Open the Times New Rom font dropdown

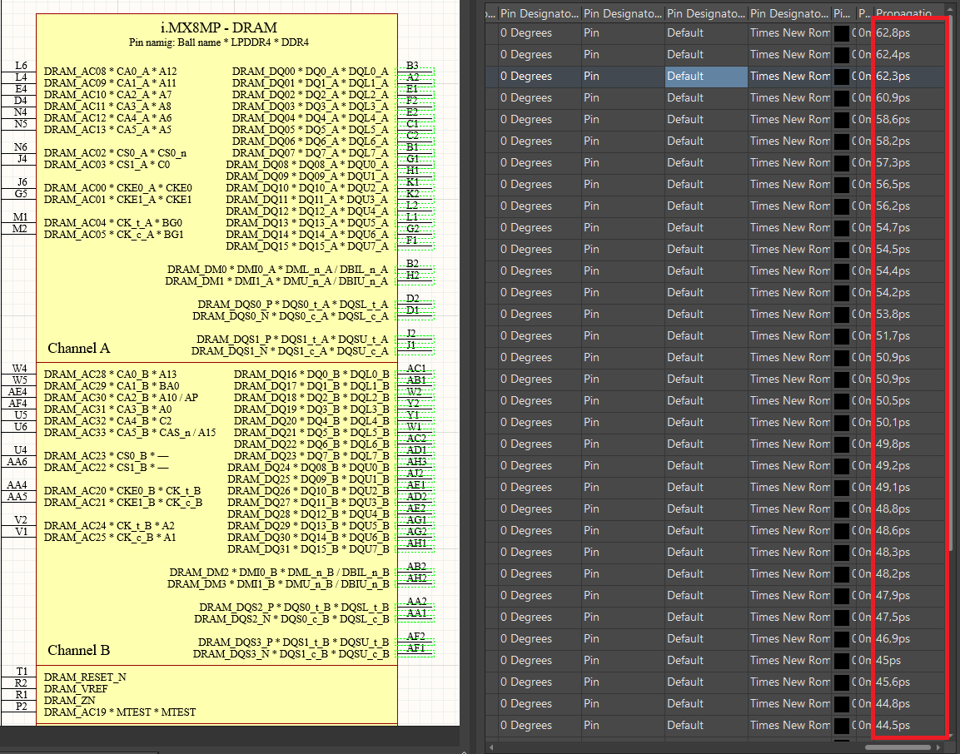(789, 32)
